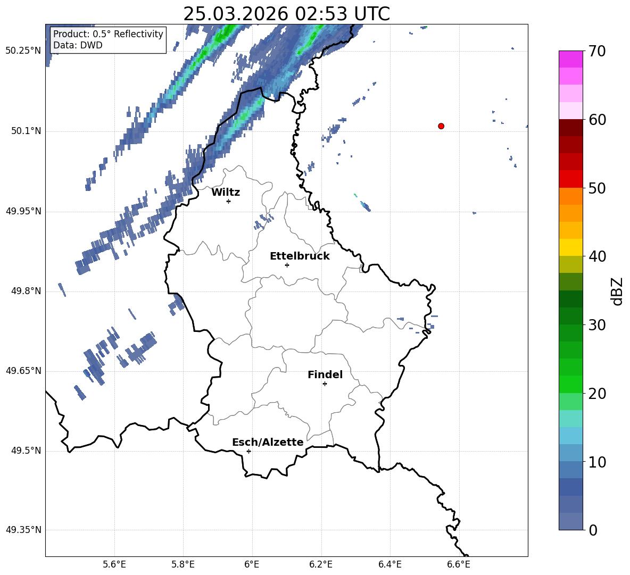Click the 49.95°N latitude label
Viewport: 630px width, 575px height.
[23, 211]
